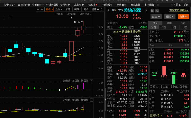Viewport: 191px width, 118px height.
Task: Open 机构推荐 menu item
Action: tap(150, 5)
